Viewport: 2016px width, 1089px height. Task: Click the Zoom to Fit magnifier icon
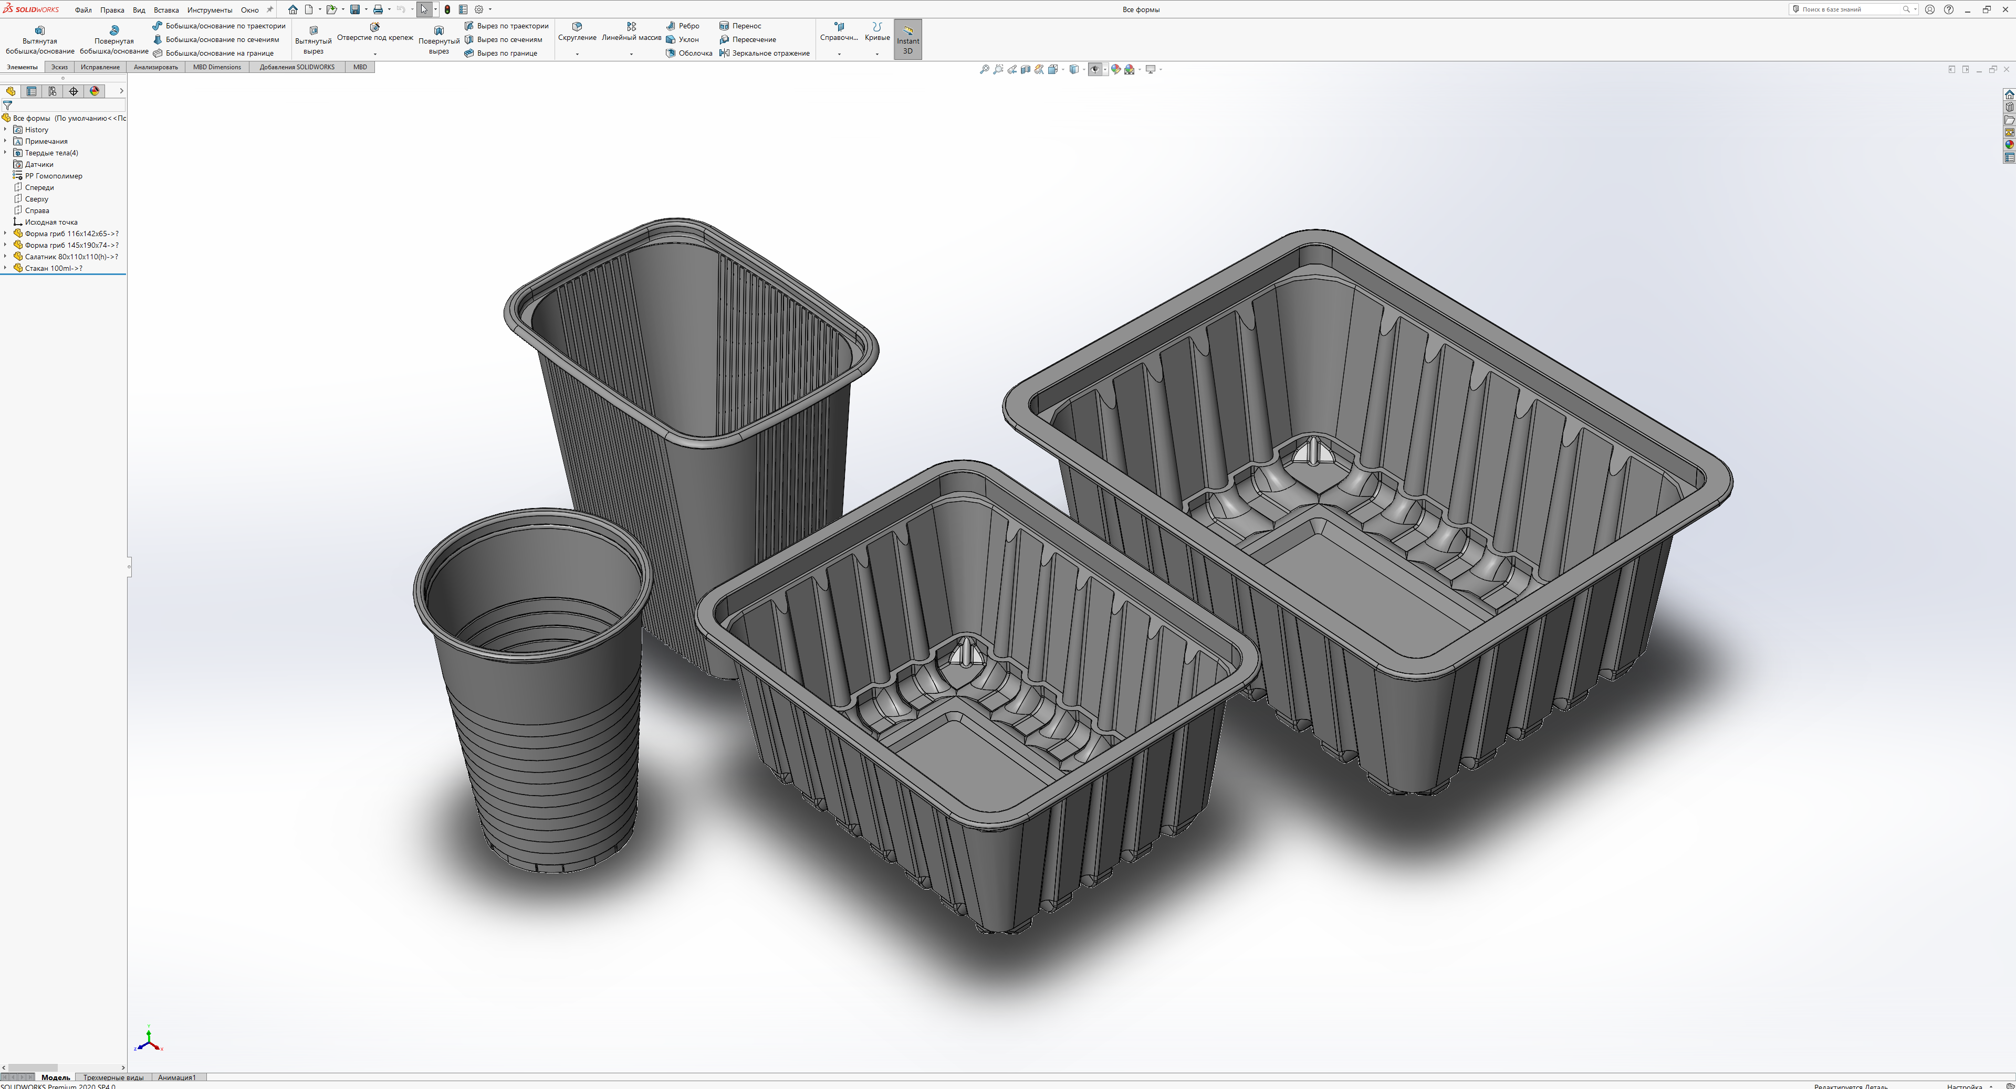click(984, 70)
